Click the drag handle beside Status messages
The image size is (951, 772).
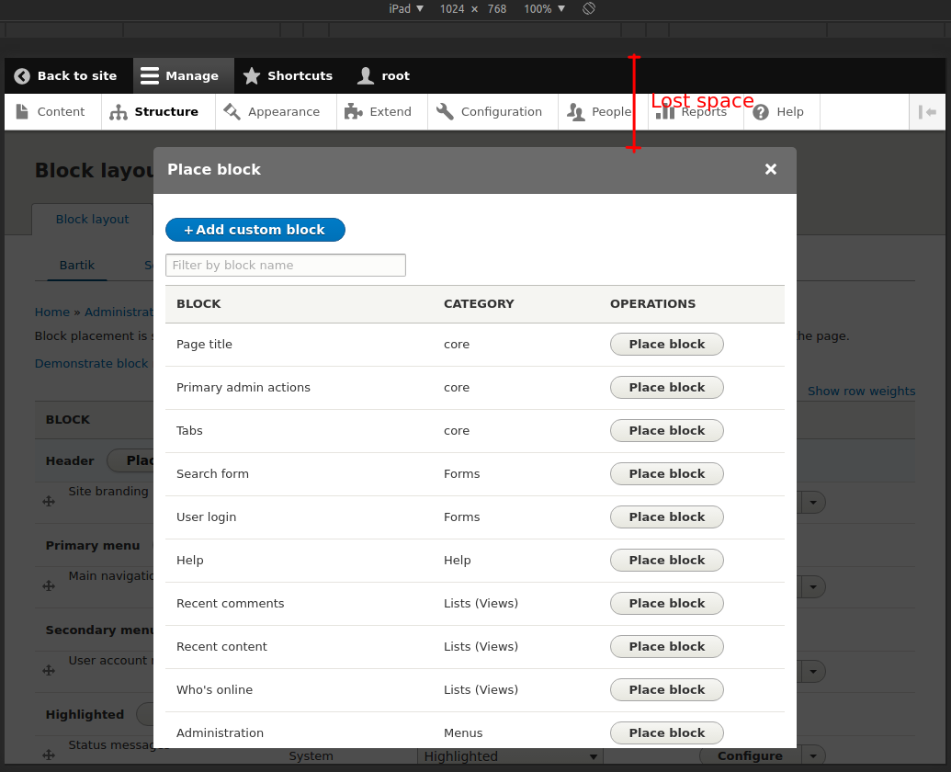click(49, 755)
